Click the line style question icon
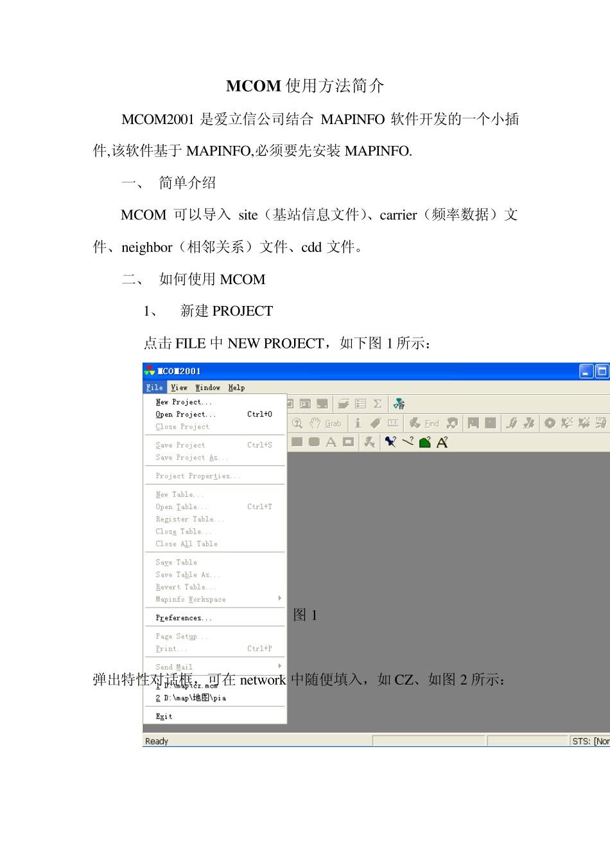 coord(408,442)
